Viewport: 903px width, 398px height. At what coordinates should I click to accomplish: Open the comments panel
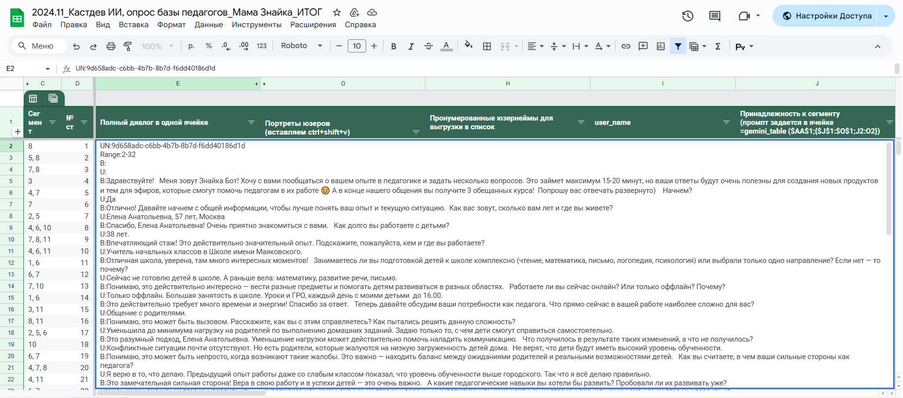(x=715, y=16)
